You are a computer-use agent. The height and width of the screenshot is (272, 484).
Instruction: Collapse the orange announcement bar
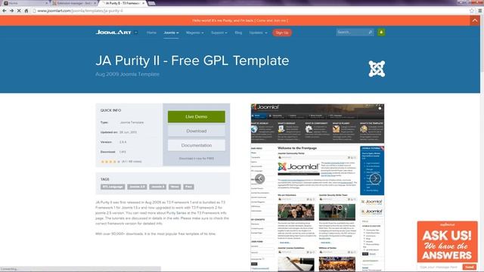click(x=475, y=20)
